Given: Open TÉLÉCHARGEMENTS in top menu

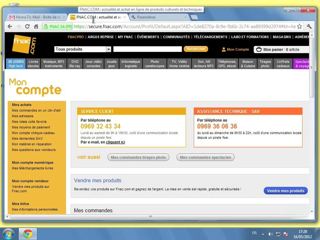Looking at the screenshot, I should click(x=210, y=37).
